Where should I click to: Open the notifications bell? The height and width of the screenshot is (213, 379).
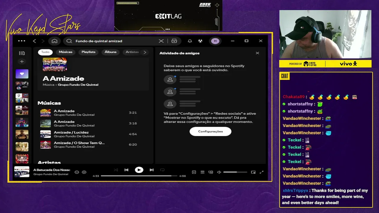point(190,41)
